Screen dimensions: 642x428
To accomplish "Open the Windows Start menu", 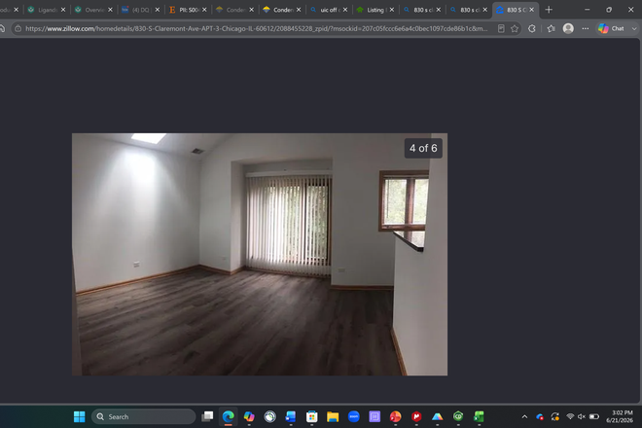I will [x=79, y=416].
